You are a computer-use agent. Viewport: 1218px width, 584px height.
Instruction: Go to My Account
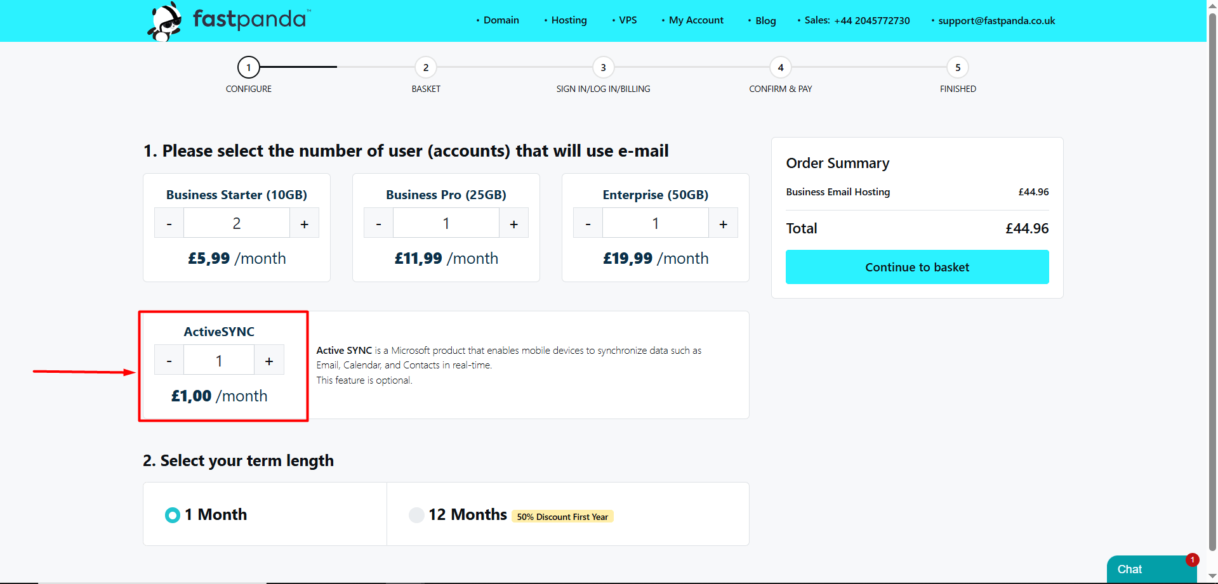coord(696,20)
